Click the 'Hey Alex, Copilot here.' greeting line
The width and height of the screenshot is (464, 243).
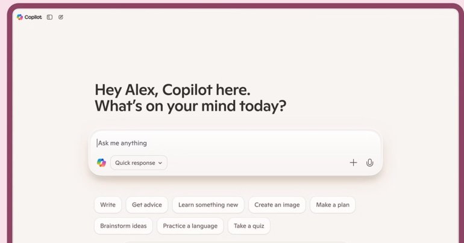click(x=172, y=90)
